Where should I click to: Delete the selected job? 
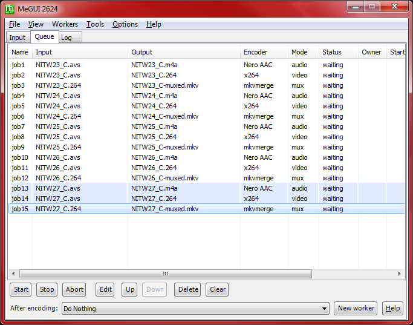(x=188, y=289)
